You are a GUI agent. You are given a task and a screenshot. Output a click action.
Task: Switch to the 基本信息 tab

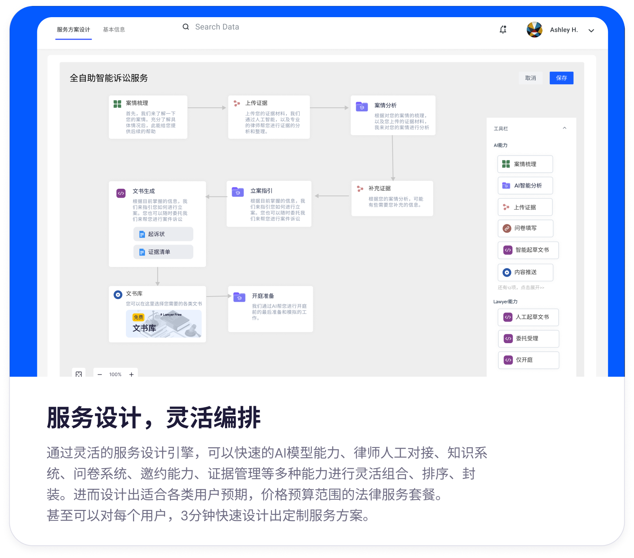click(114, 29)
